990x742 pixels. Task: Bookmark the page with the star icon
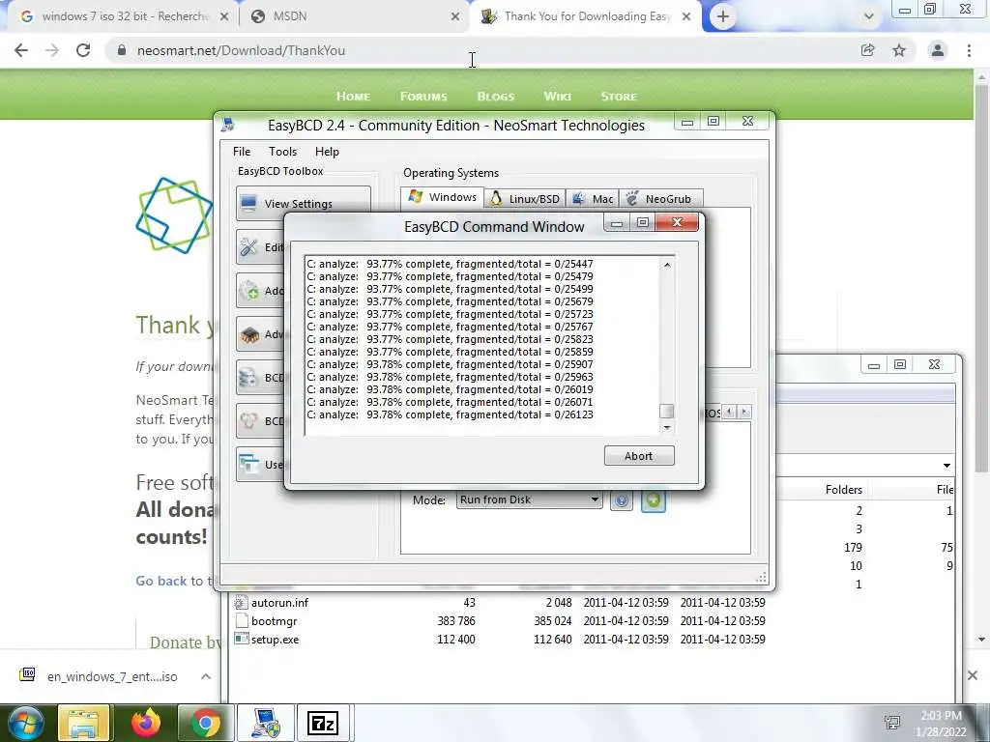[x=899, y=50]
